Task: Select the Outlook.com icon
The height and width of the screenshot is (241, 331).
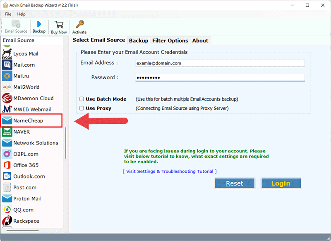Action: coord(7,176)
